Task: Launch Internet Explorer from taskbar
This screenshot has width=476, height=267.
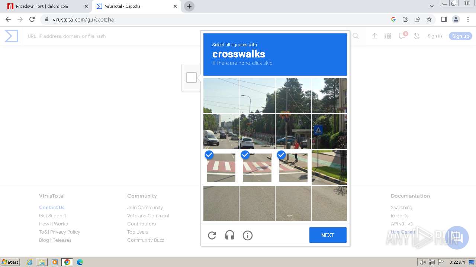Action: click(30, 262)
